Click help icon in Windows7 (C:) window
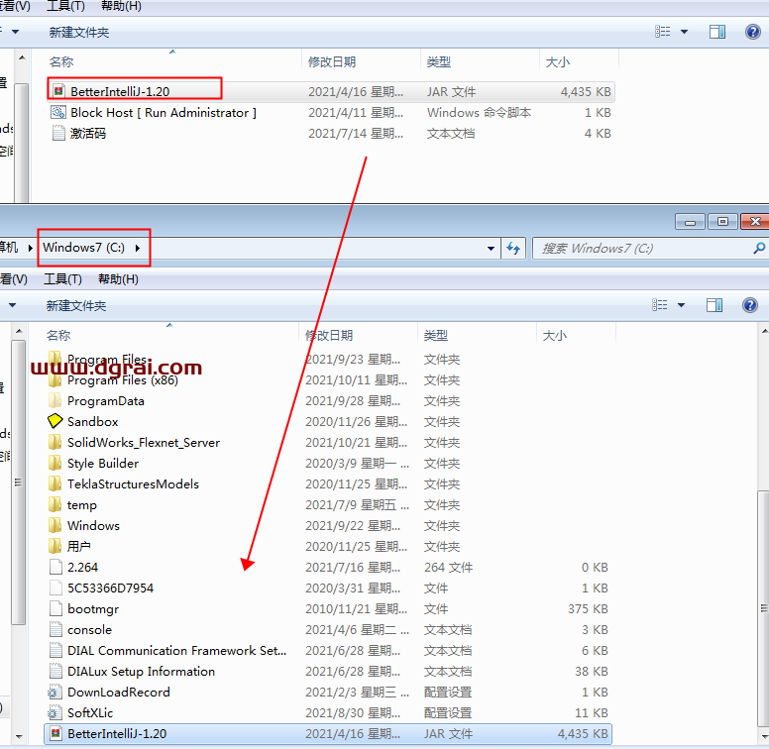Viewport: 769px width, 749px height. [749, 305]
